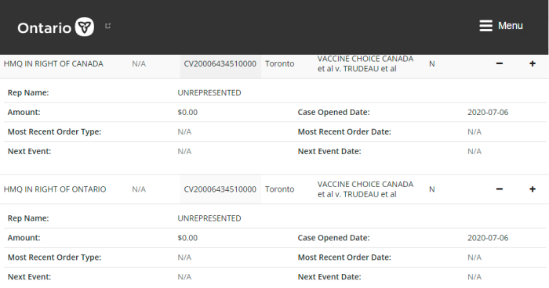The width and height of the screenshot is (549, 288).
Task: Collapse HMQ IN RIGHT OF CANADA row with minus
Action: point(500,63)
